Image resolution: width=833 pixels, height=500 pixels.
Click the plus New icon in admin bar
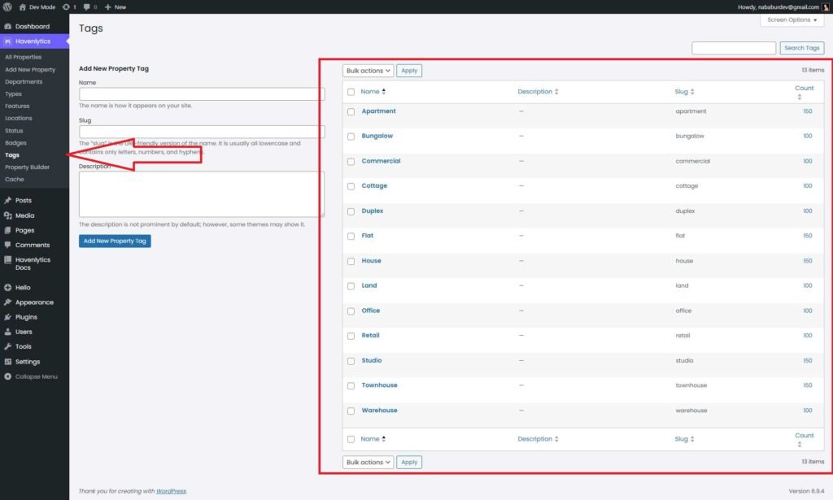tap(108, 7)
